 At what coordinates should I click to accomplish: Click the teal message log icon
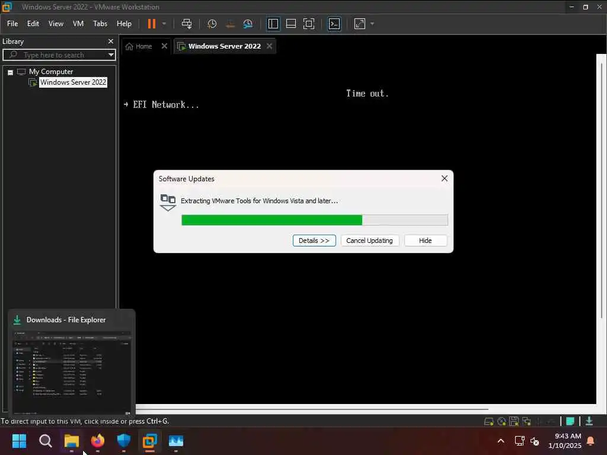pos(570,421)
